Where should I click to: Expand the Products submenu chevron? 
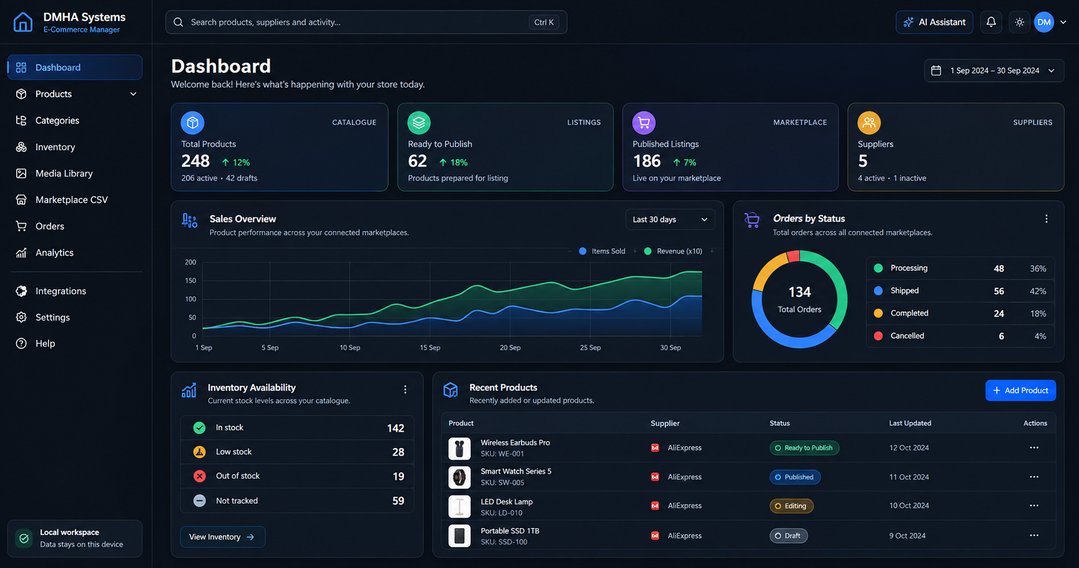click(x=133, y=94)
